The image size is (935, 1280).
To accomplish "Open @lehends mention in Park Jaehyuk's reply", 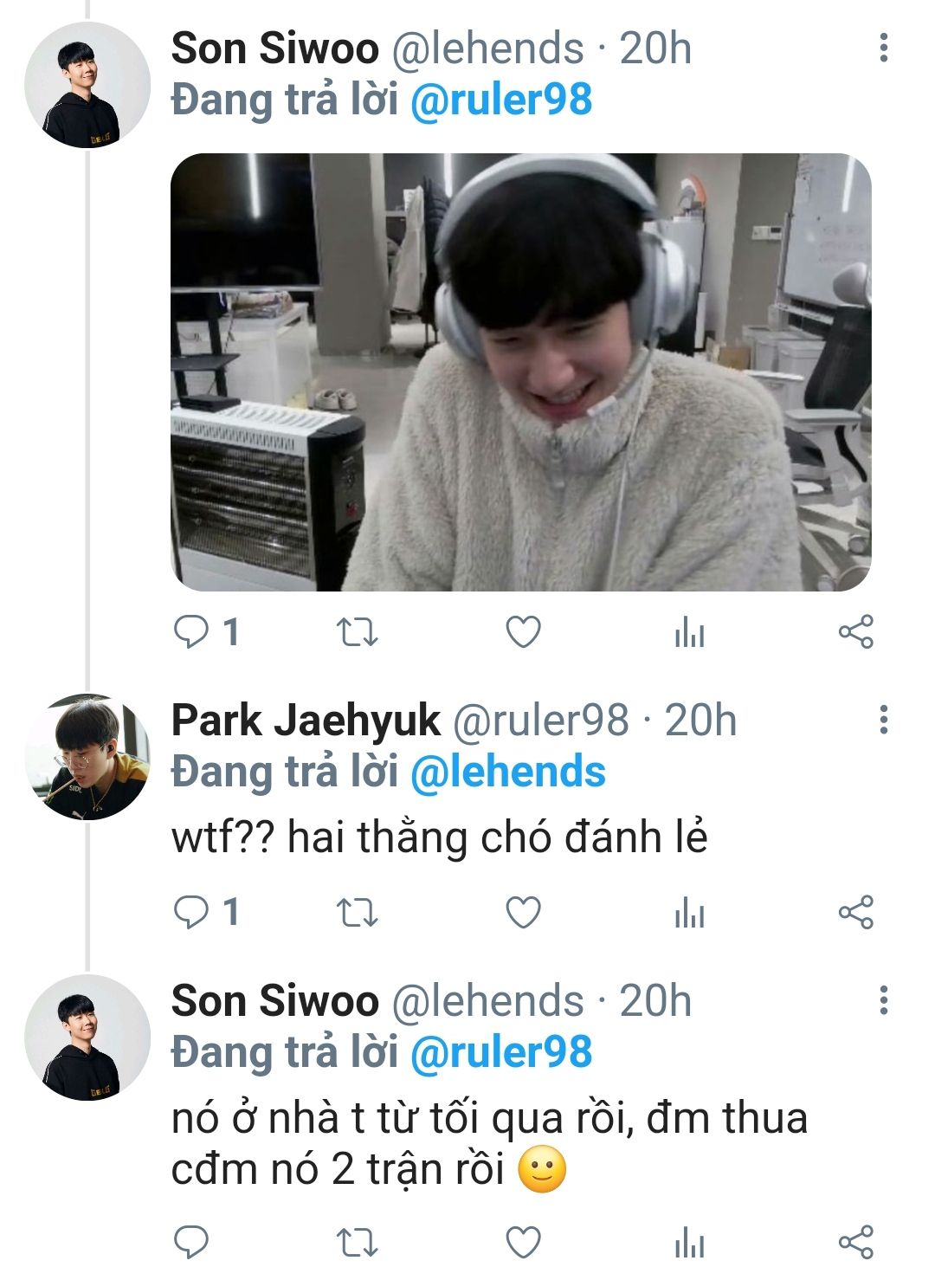I will [507, 773].
